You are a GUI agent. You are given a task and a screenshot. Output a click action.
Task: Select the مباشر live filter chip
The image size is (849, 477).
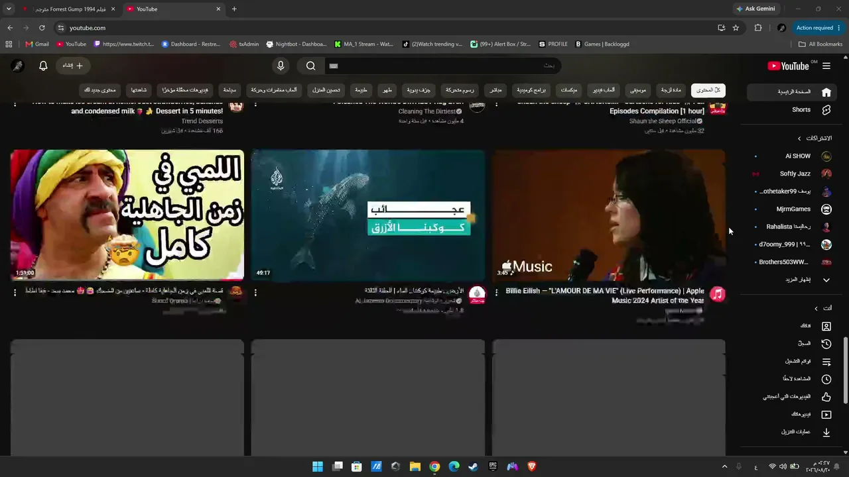pos(495,90)
